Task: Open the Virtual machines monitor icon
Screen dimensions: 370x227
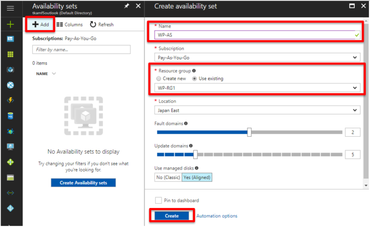Action: tap(11, 147)
